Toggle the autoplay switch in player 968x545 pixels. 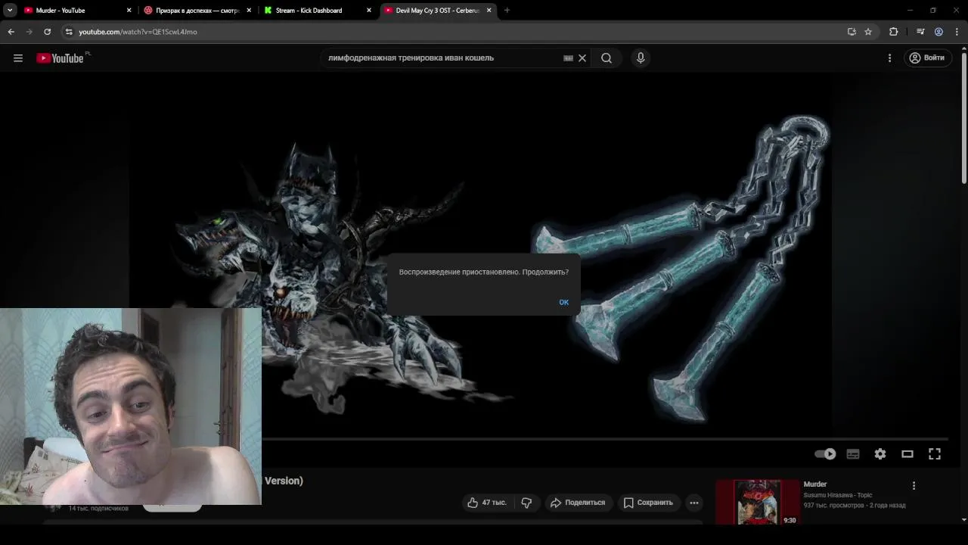click(x=825, y=454)
